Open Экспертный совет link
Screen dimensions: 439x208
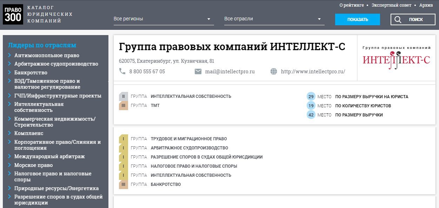click(x=391, y=5)
